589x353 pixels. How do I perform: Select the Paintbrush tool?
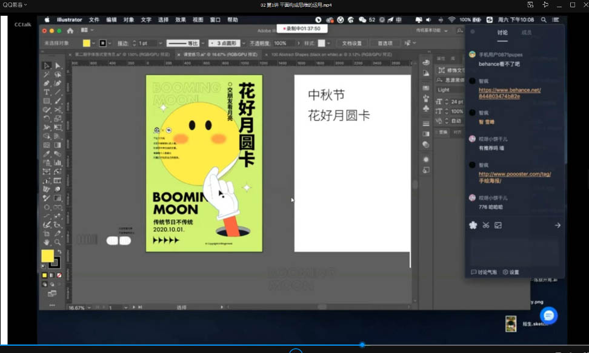pos(58,101)
